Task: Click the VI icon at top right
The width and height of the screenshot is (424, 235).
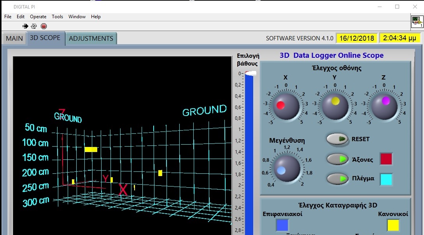Action: pos(417,22)
